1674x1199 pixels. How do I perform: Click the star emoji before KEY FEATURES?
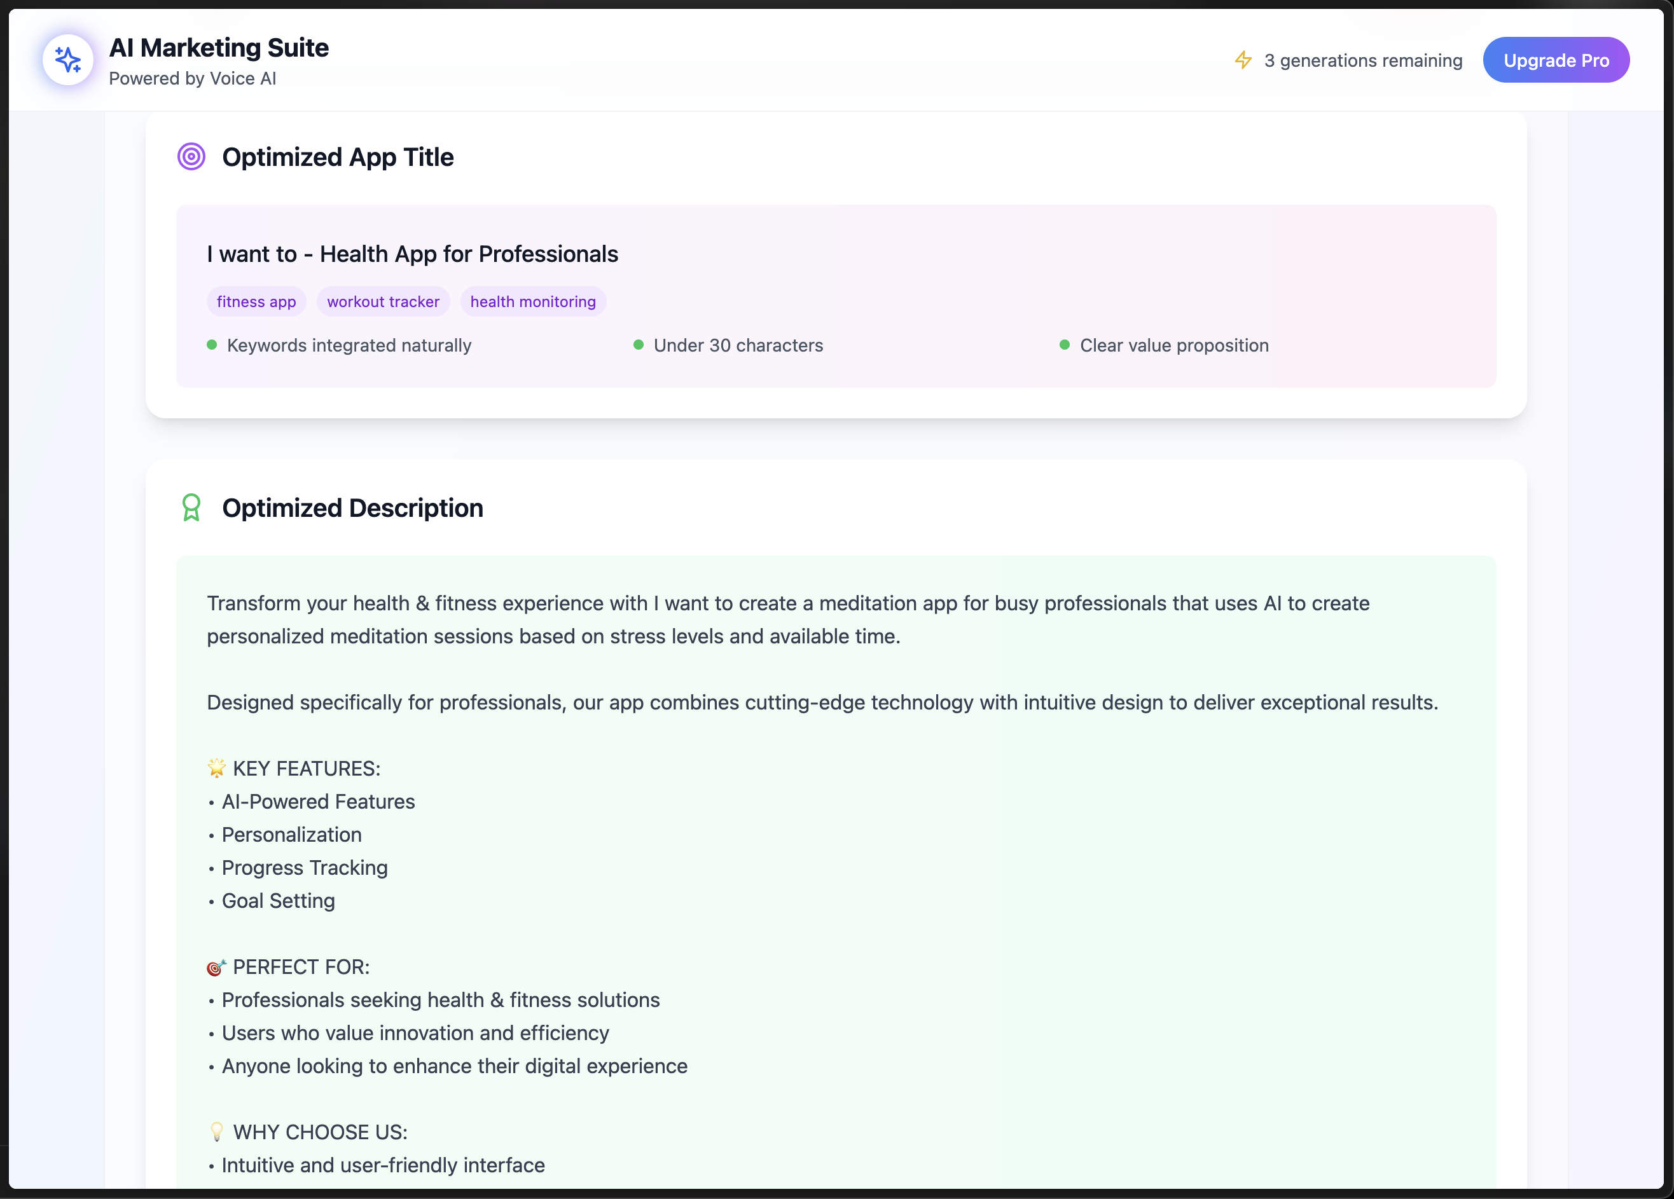(216, 768)
